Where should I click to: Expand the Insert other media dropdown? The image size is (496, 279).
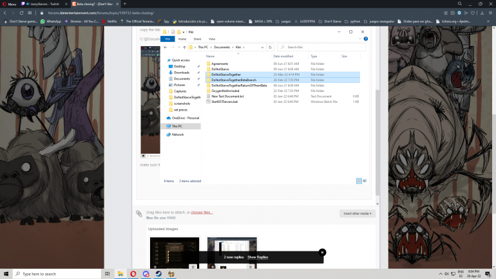point(358,213)
